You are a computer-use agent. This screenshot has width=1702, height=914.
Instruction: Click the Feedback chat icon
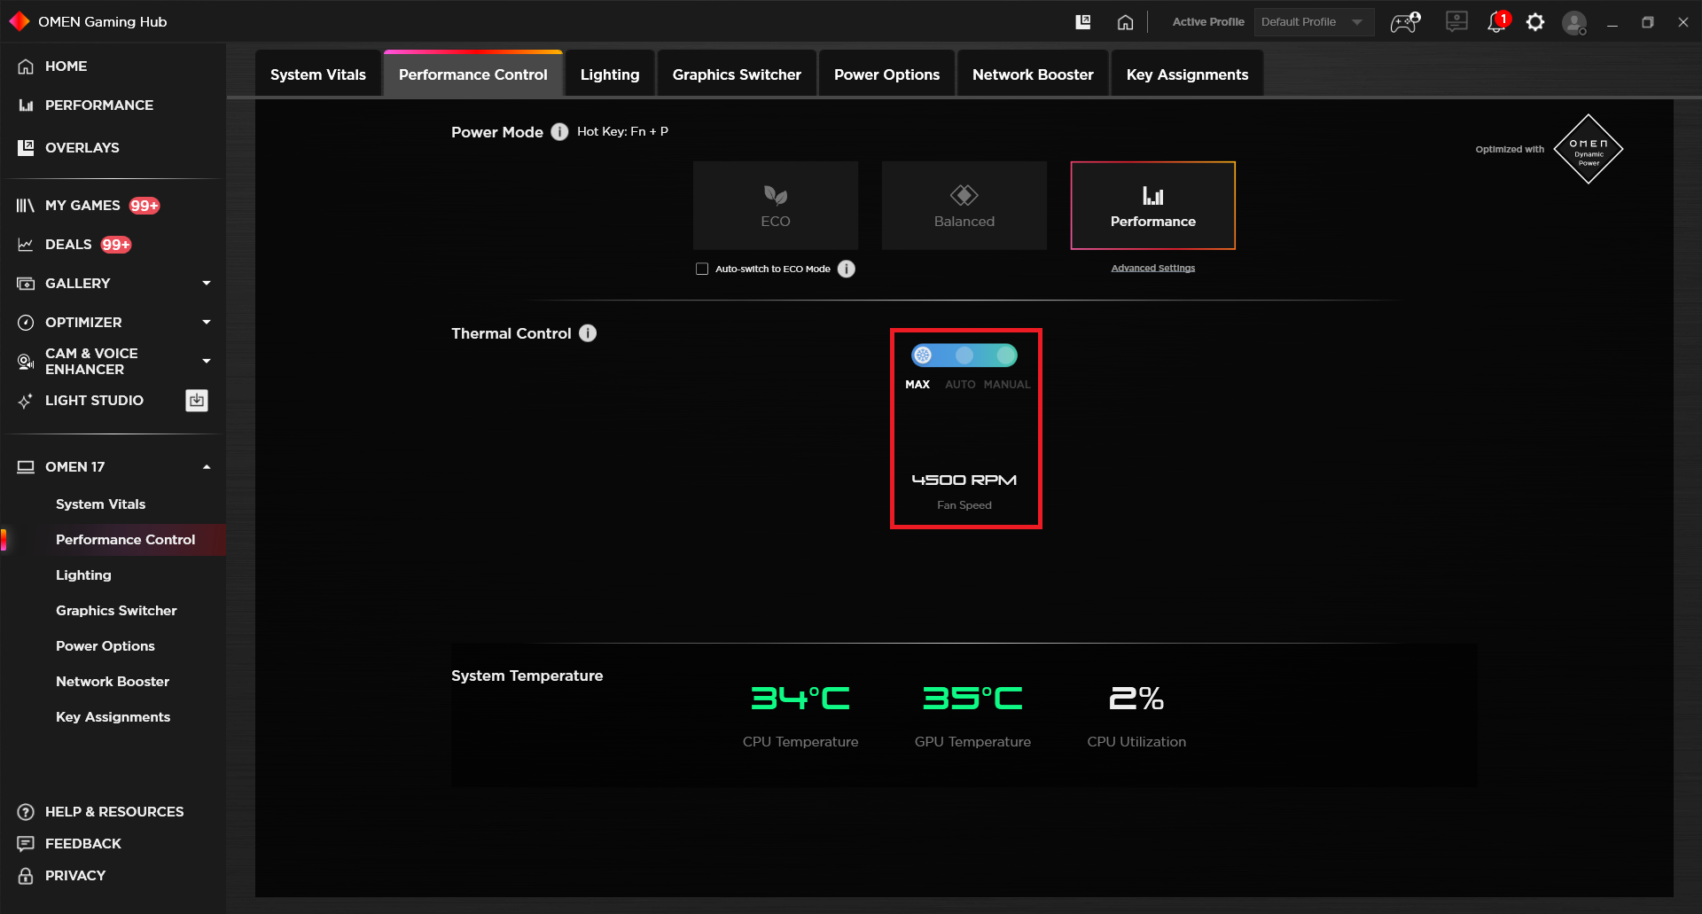tap(26, 844)
